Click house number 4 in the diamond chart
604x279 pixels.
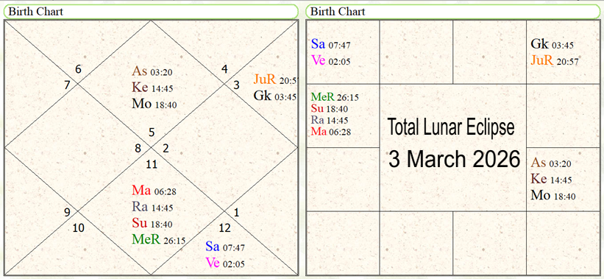(224, 69)
